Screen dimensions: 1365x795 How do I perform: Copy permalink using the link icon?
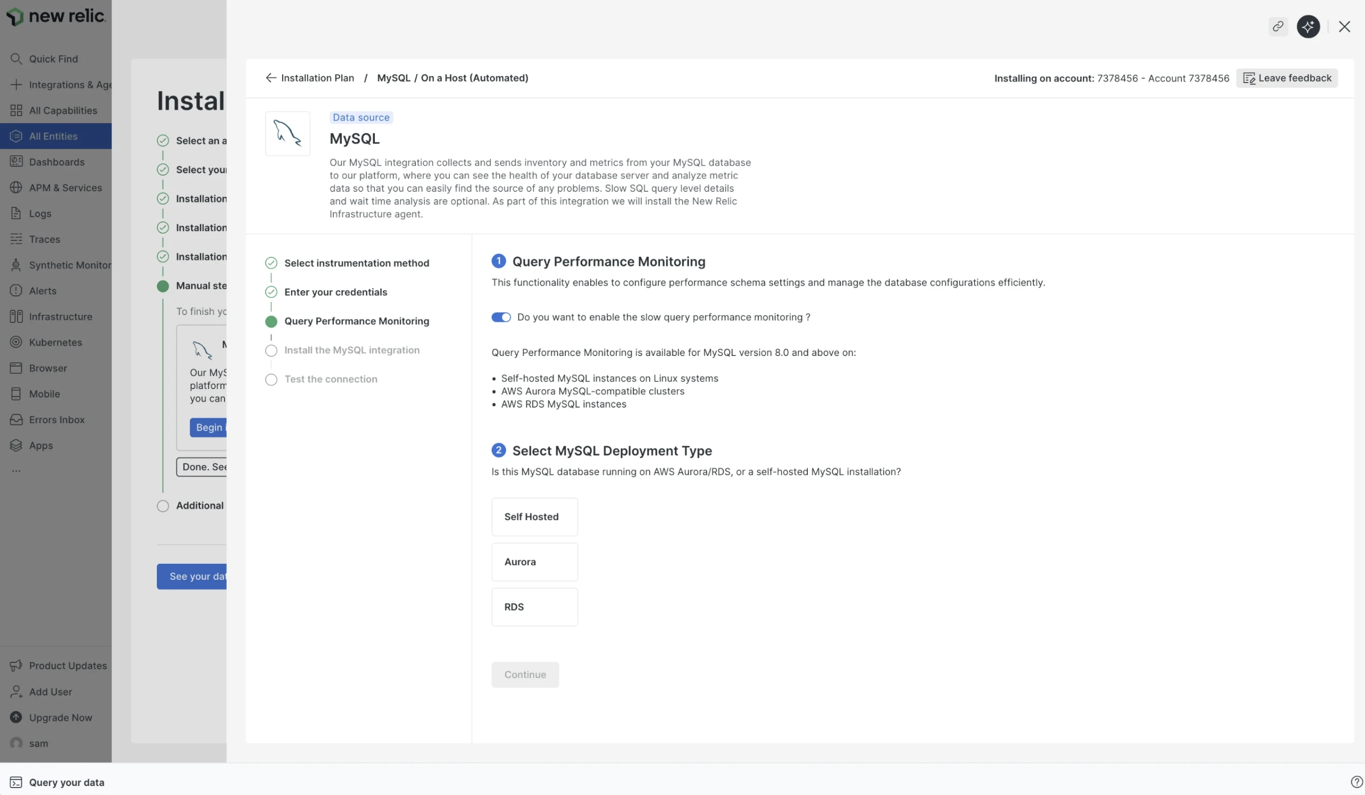(x=1278, y=26)
